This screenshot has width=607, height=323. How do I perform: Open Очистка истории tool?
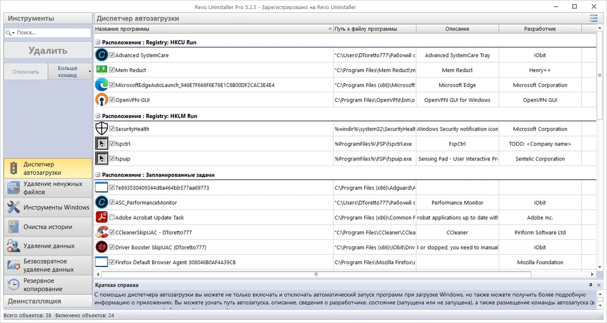[48, 227]
